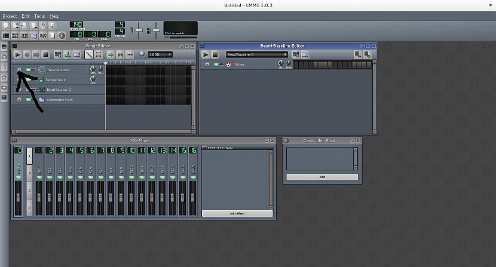The height and width of the screenshot is (267, 496).
Task: Click Add button in Controller Rack
Action: tap(322, 177)
